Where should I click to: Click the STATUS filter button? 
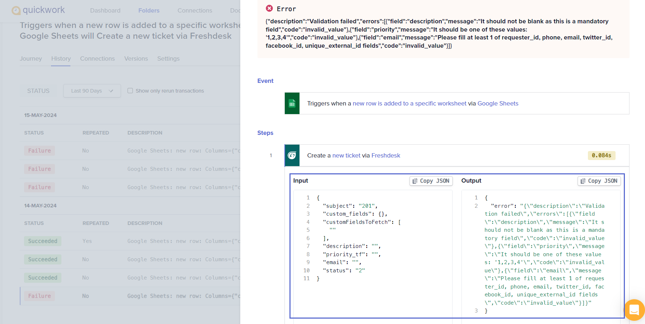point(38,91)
